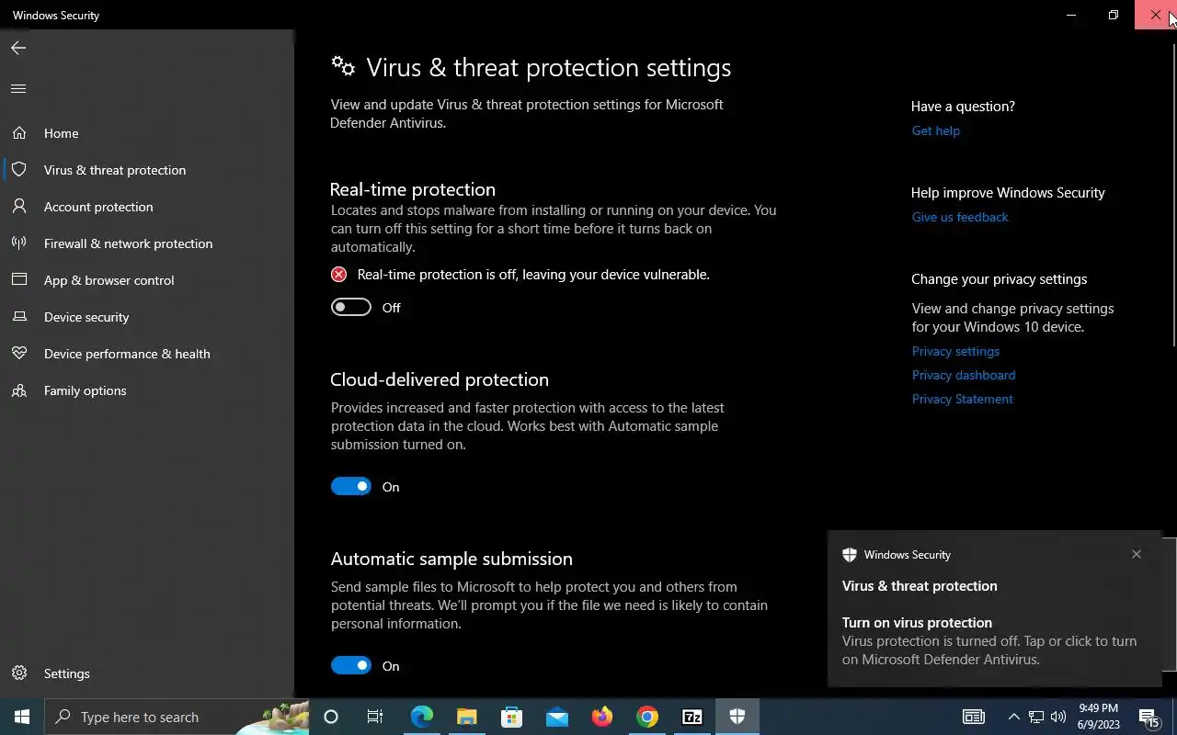1177x735 pixels.
Task: Open the Privacy dashboard link
Action: [x=963, y=375]
